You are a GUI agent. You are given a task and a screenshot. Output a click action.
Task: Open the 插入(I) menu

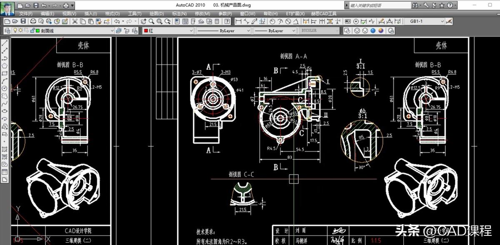pos(90,13)
